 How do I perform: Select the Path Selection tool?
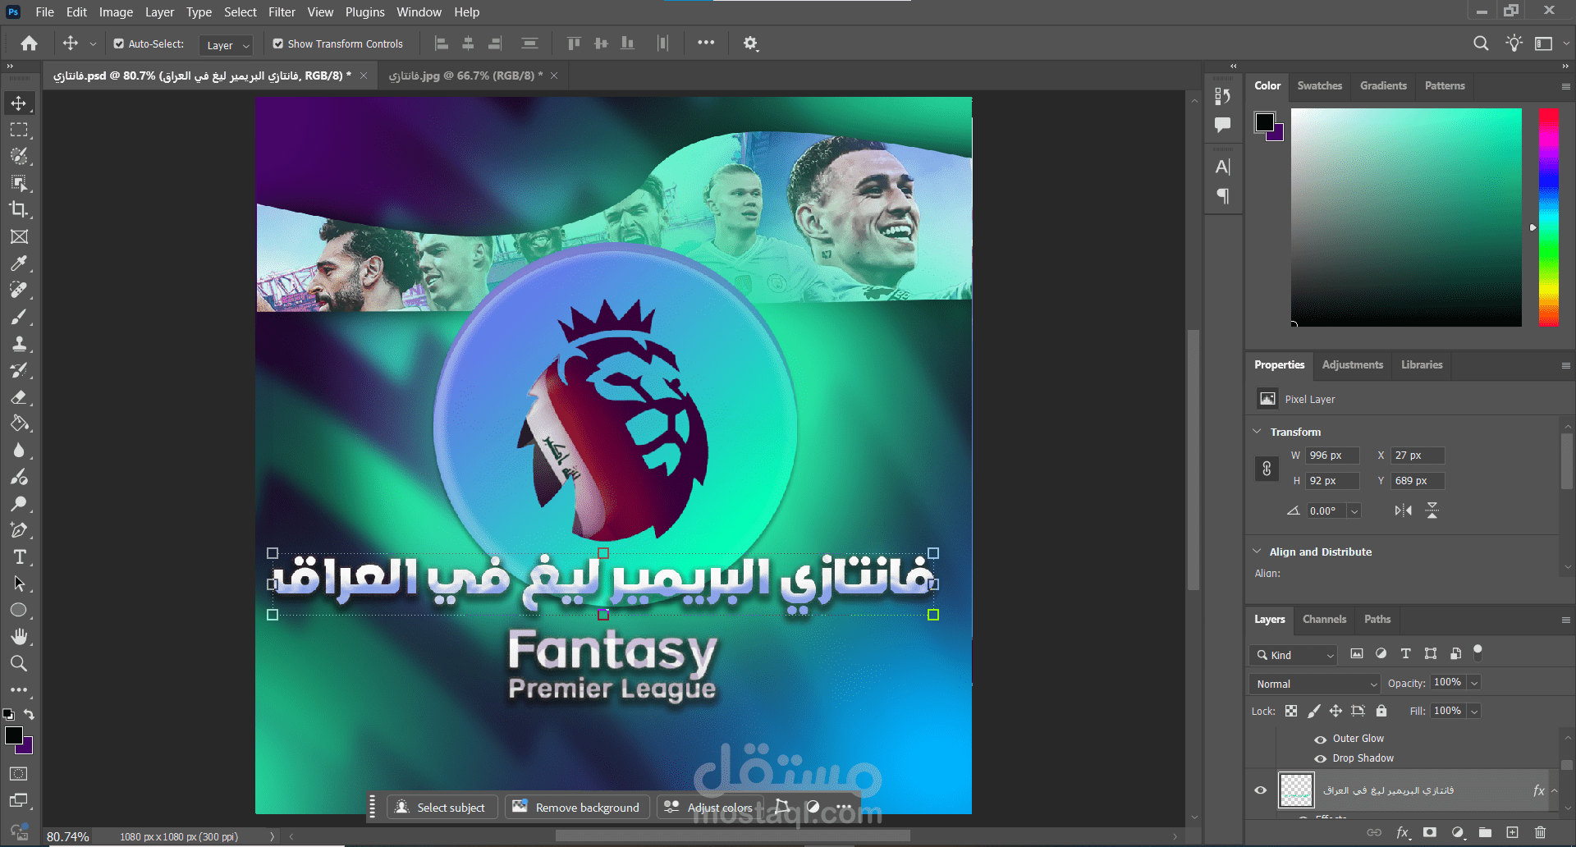coord(19,584)
